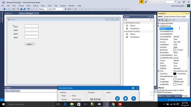Click the AutoSize value True
Screen dimensions: 191x107
click(x=175, y=47)
